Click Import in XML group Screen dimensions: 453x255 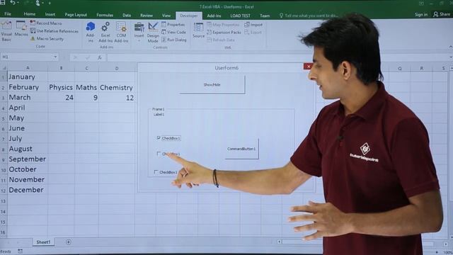pyautogui.click(x=253, y=25)
